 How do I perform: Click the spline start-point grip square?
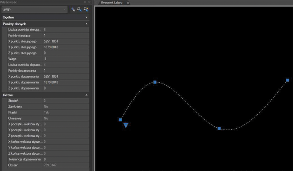(x=120, y=120)
